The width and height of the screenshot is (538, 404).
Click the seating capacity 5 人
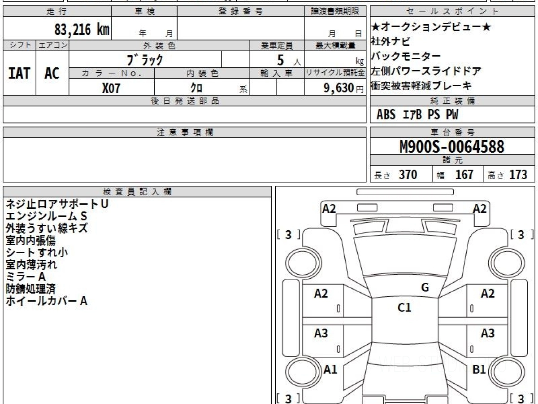(289, 60)
